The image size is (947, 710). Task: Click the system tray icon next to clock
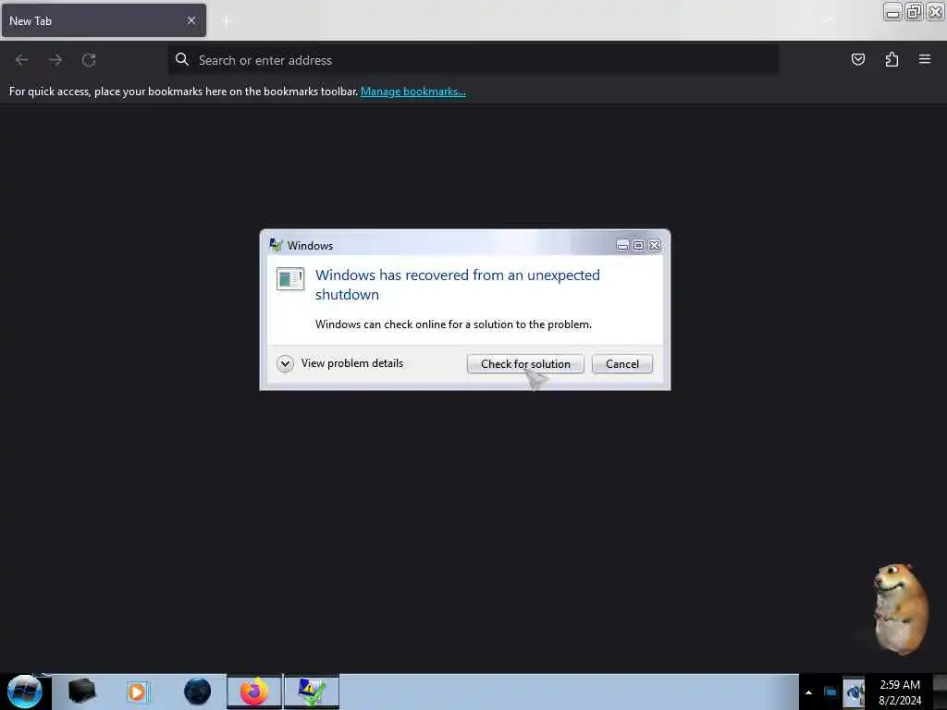click(854, 692)
